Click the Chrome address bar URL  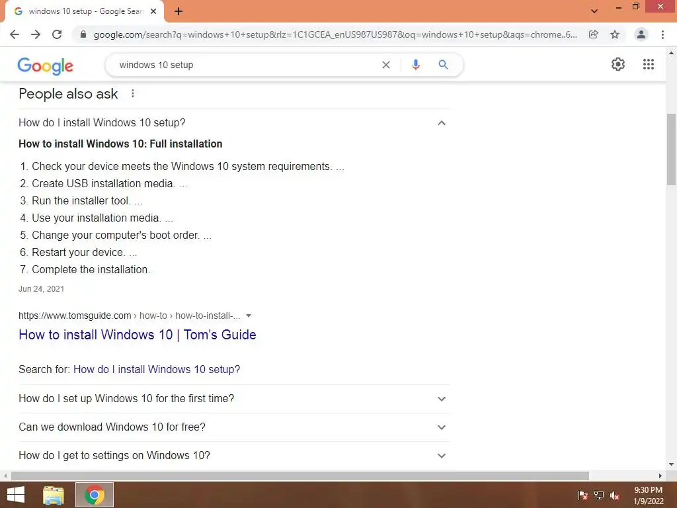[335, 34]
